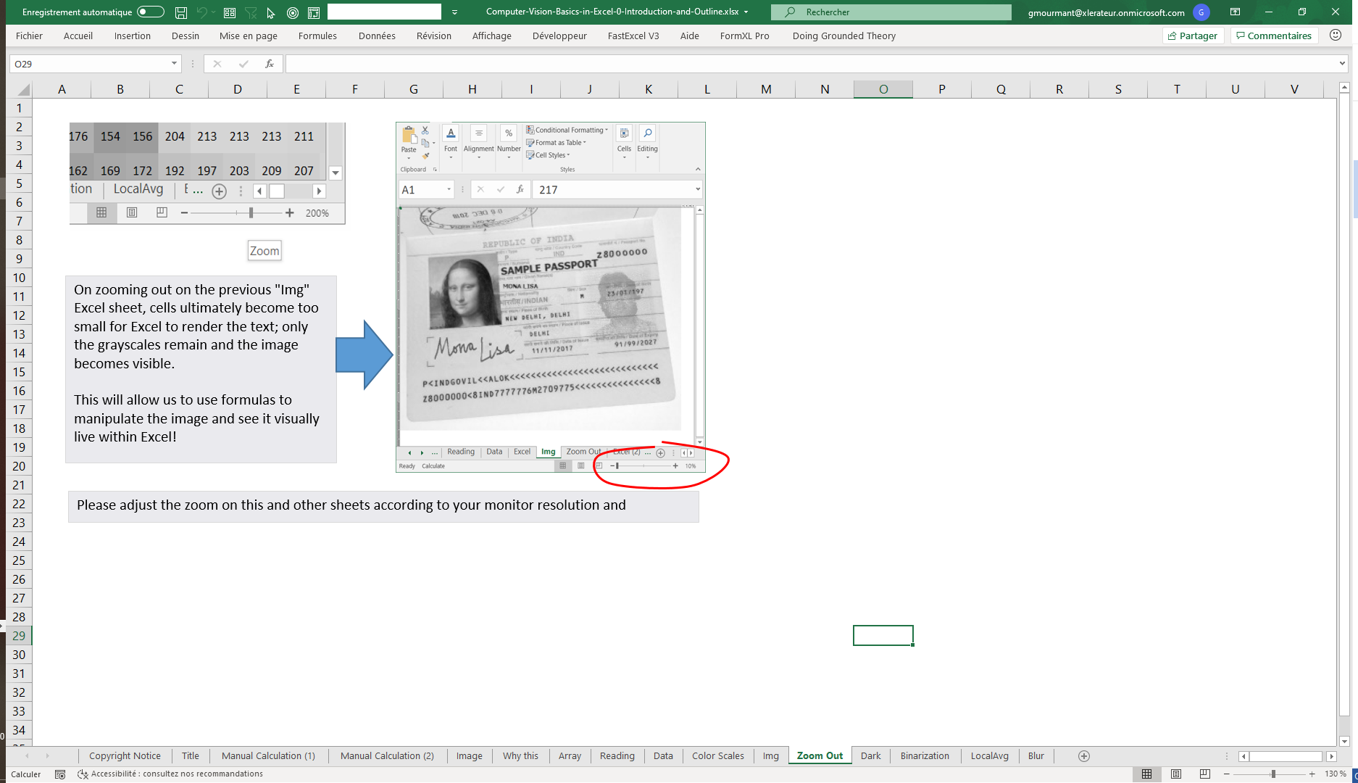
Task: Switch to the Copyright Notice sheet
Action: [x=125, y=755]
